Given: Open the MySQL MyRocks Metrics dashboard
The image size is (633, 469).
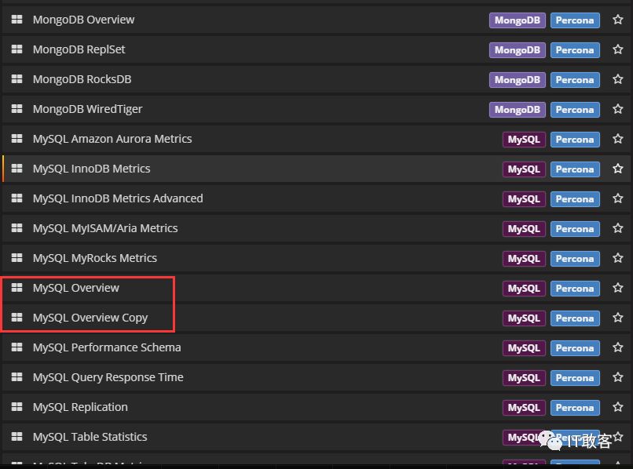Looking at the screenshot, I should (x=95, y=258).
